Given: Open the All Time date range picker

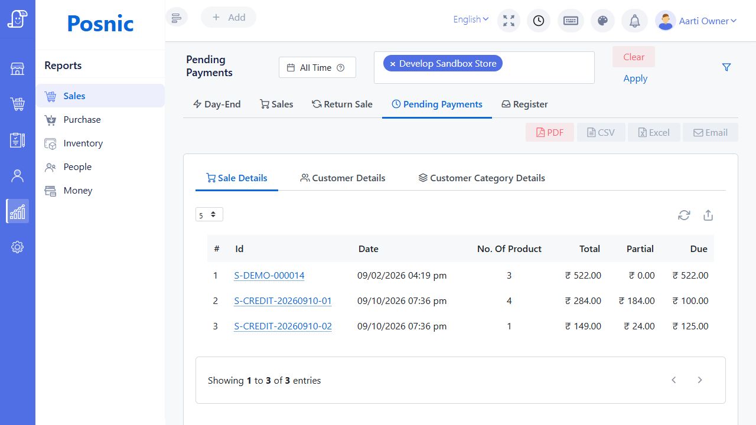Looking at the screenshot, I should 317,67.
